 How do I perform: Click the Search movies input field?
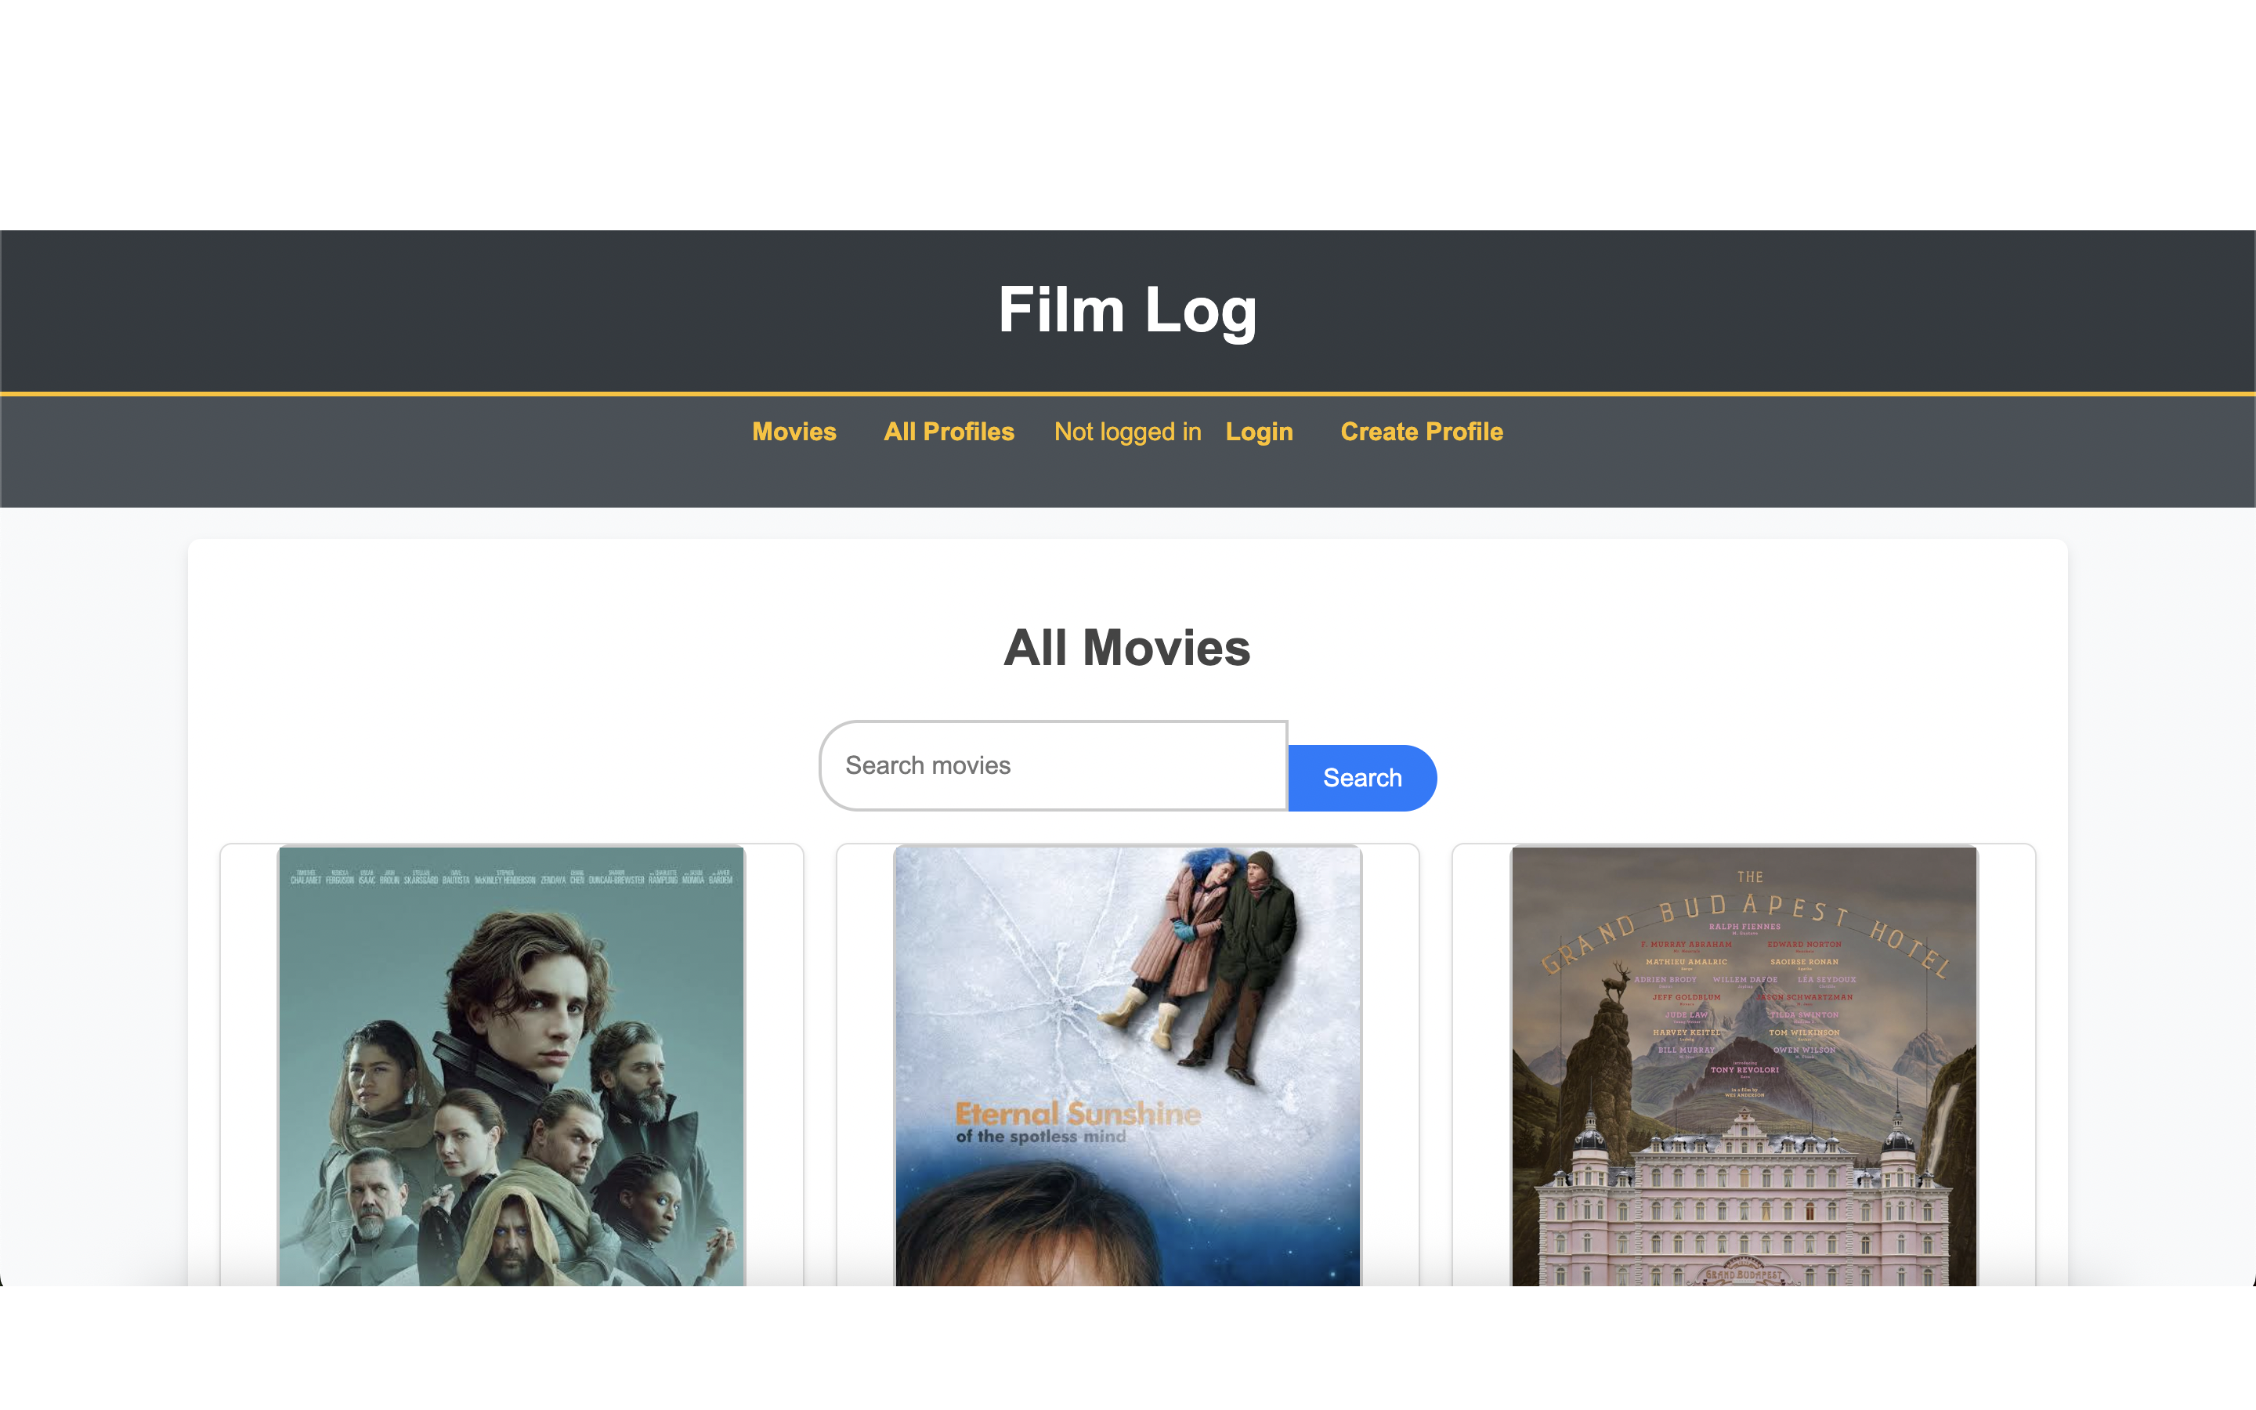click(x=1054, y=765)
